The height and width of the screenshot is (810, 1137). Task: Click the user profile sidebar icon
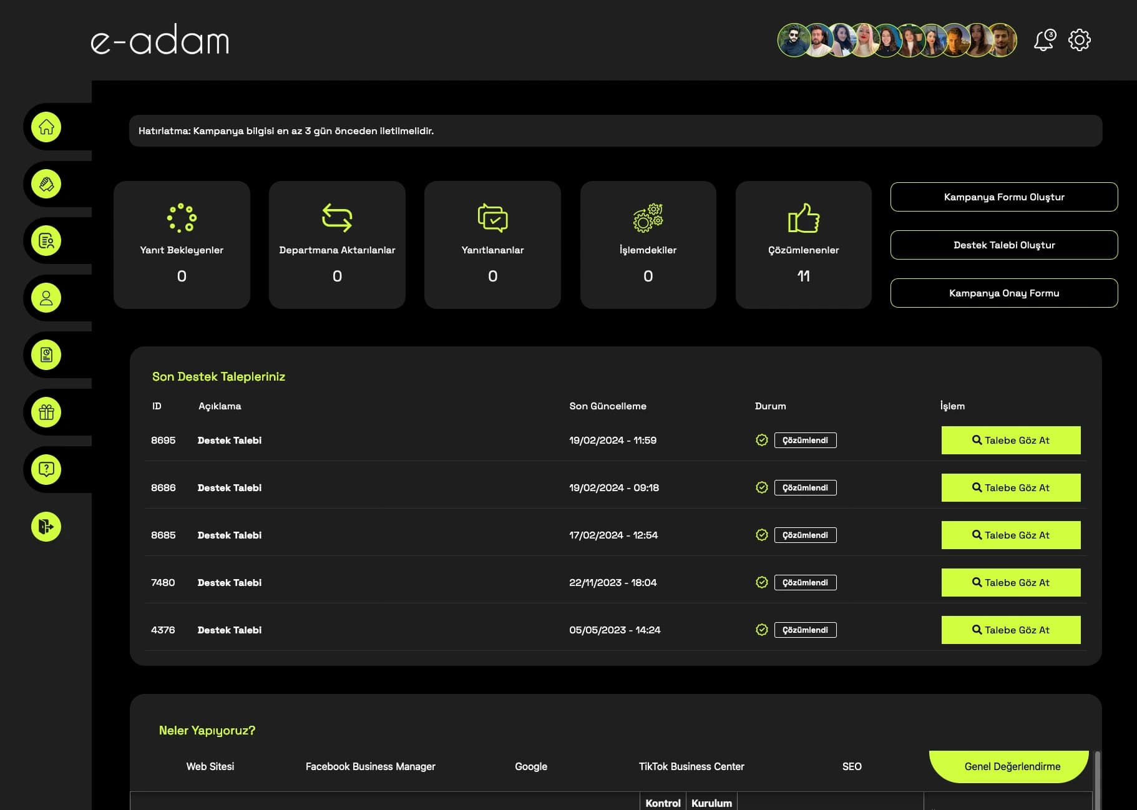pos(46,298)
